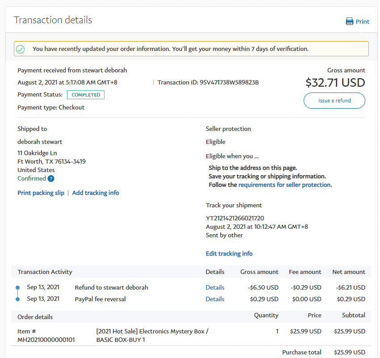Click the $32.71 USD gross amount
380x358 pixels.
(335, 82)
